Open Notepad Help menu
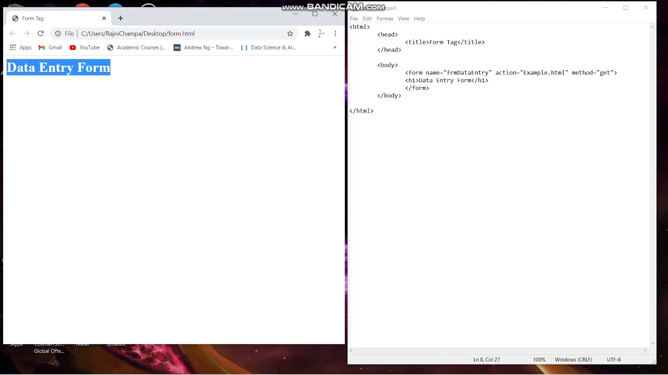This screenshot has height=375, width=668. coord(420,19)
